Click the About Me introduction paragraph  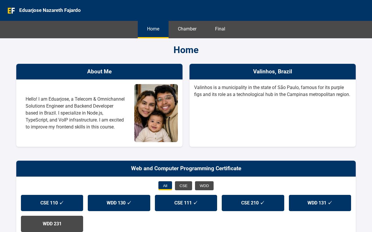tap(75, 113)
